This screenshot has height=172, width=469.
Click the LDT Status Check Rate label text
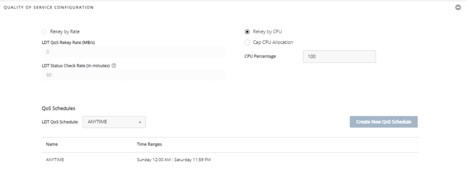point(76,66)
